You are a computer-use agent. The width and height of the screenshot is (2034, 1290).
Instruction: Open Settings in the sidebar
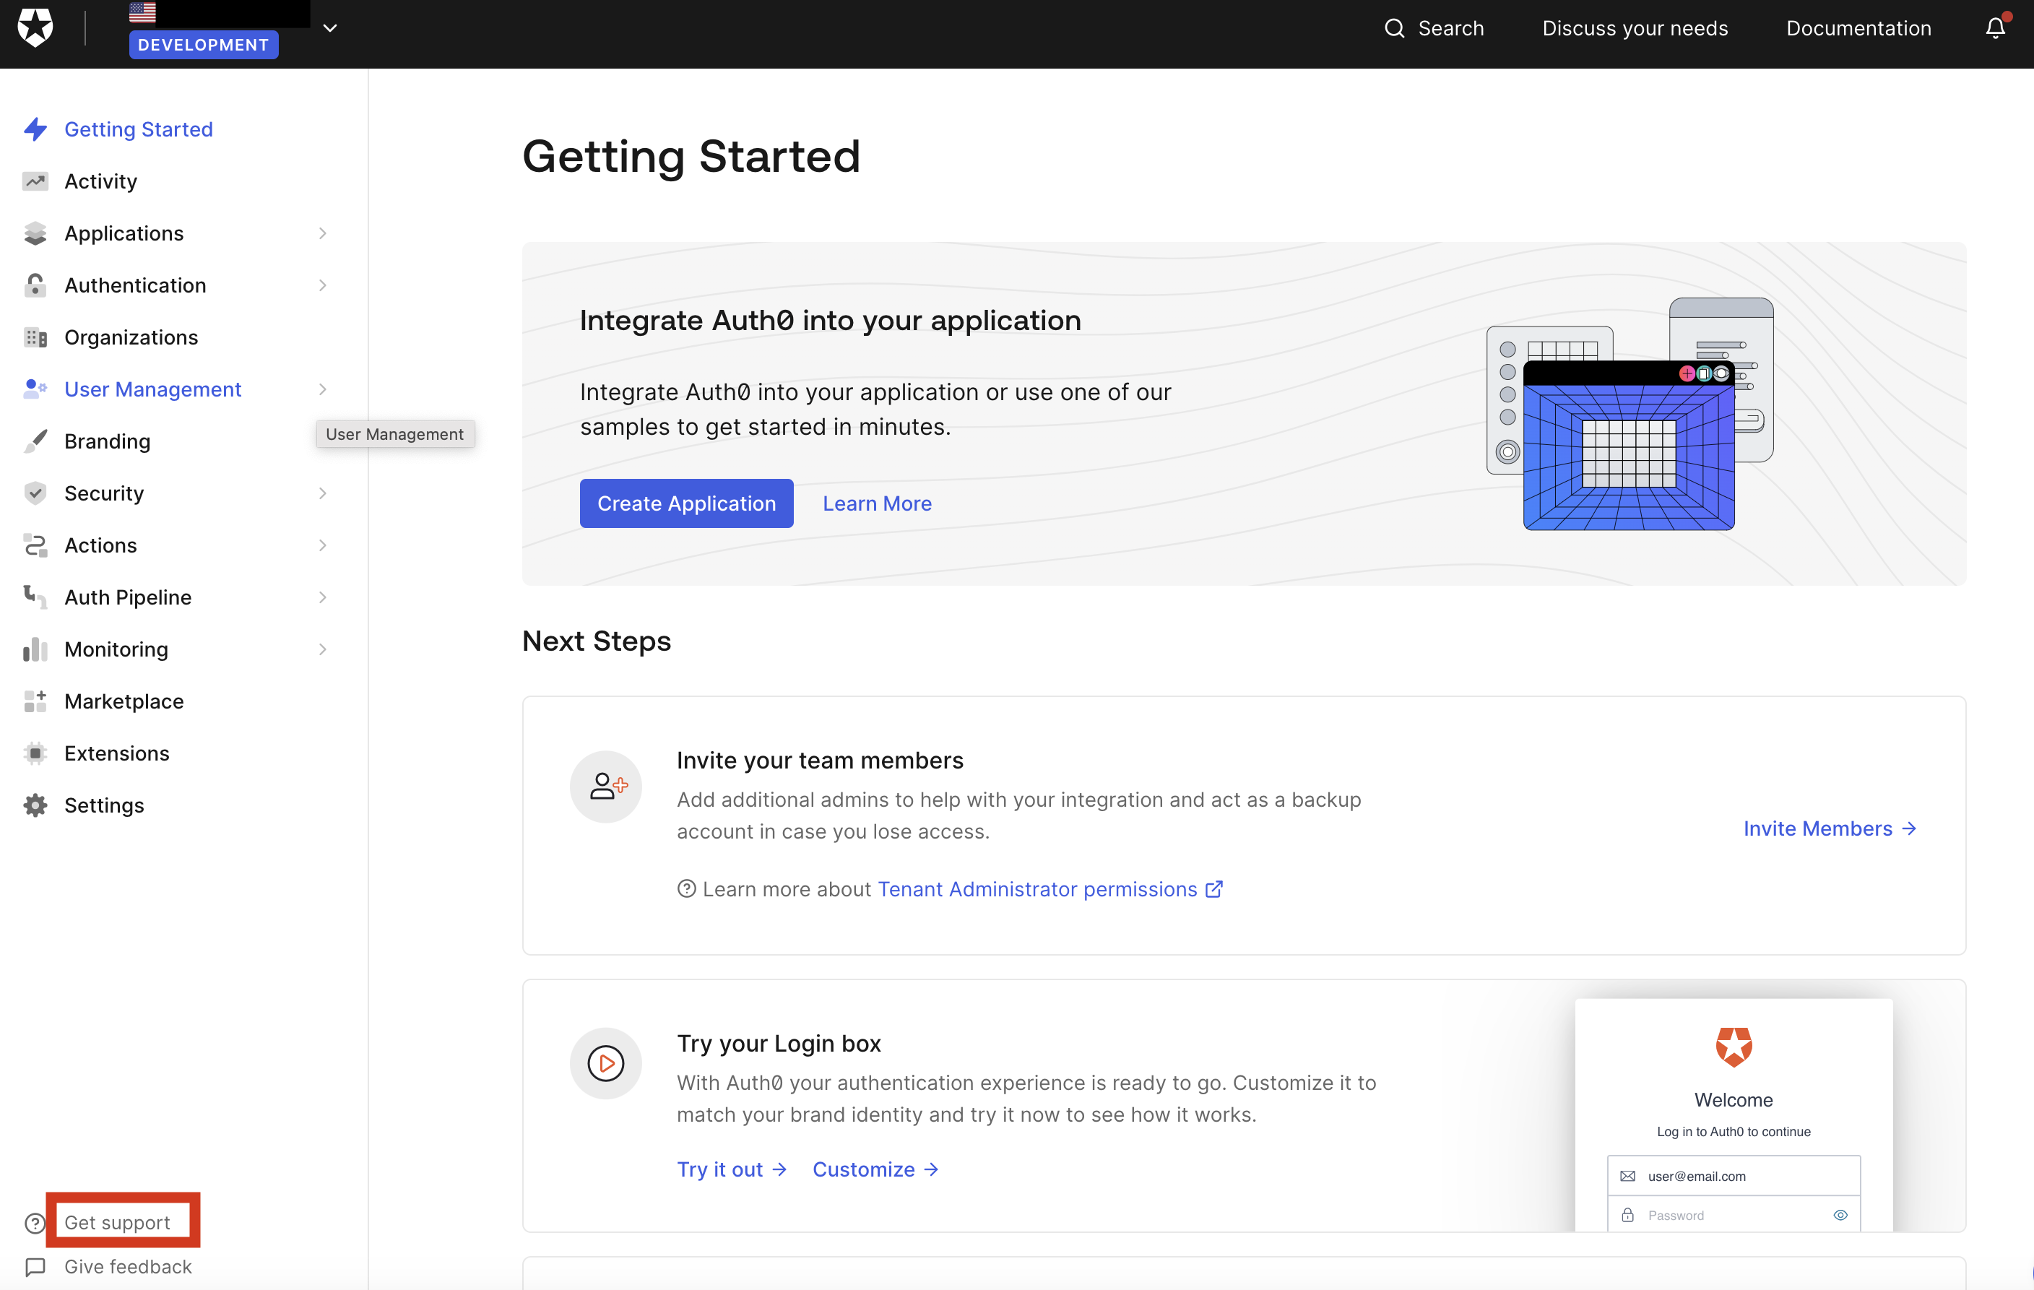coord(104,805)
